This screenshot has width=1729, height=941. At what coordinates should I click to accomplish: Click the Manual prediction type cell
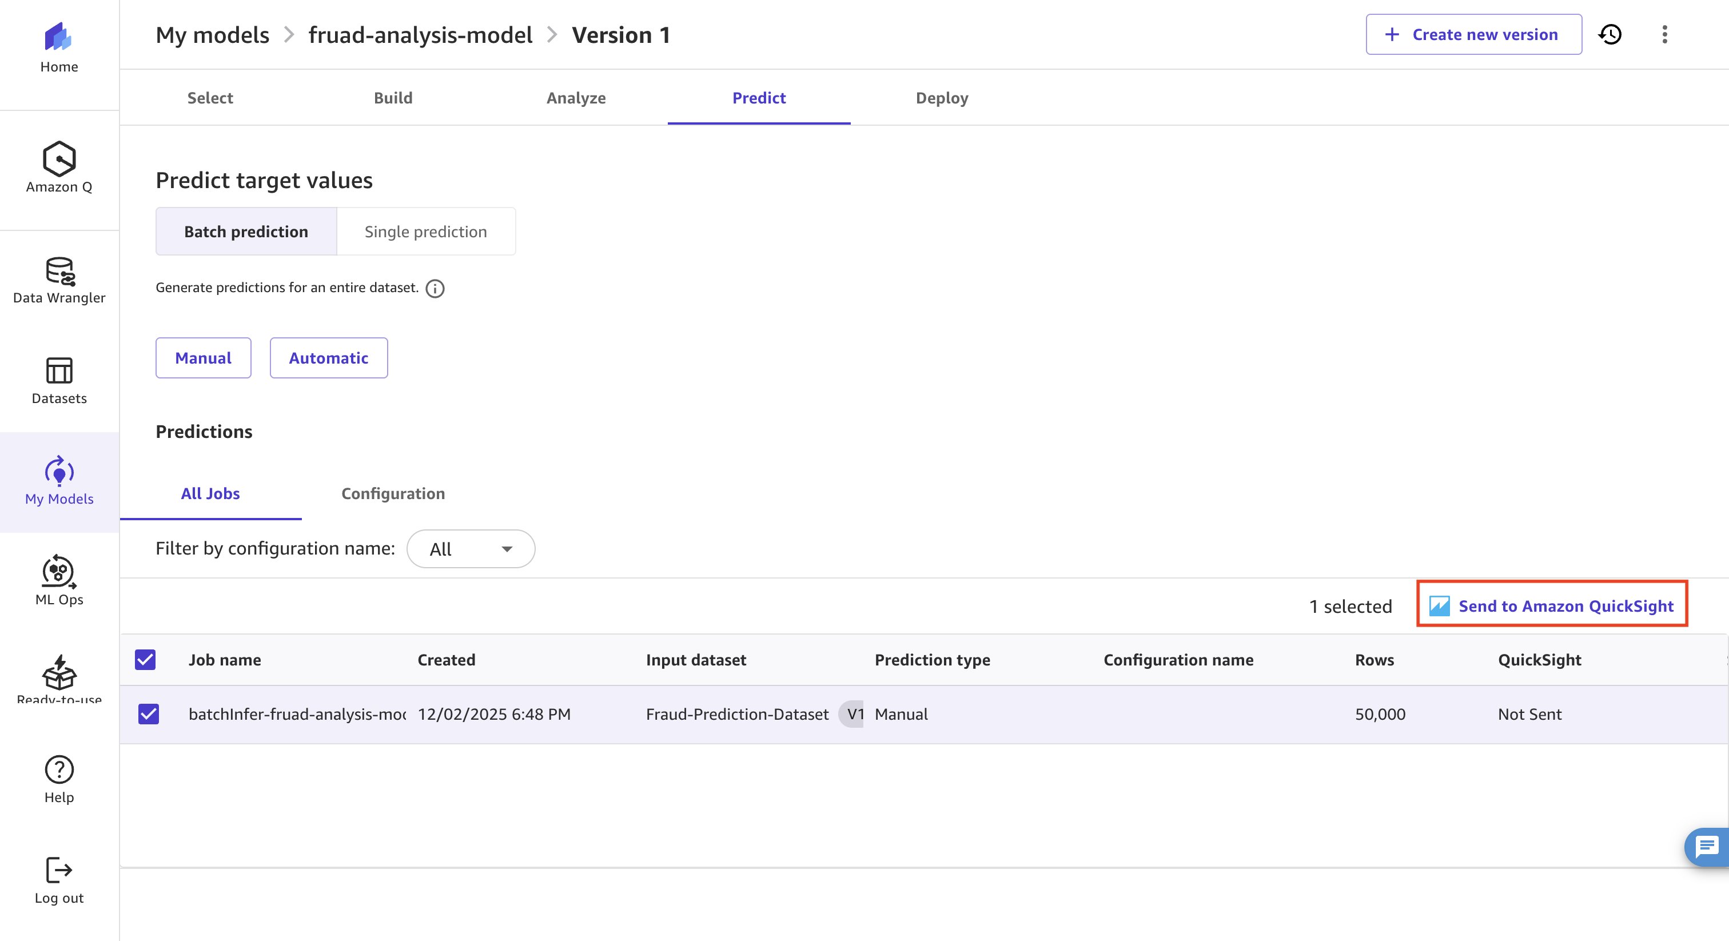(x=902, y=714)
